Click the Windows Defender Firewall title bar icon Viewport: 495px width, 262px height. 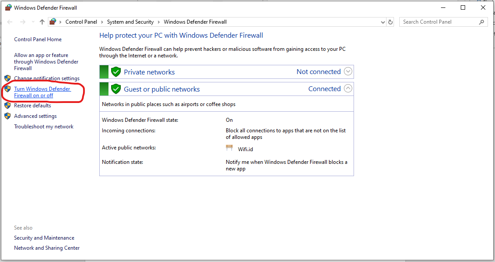pyautogui.click(x=8, y=7)
